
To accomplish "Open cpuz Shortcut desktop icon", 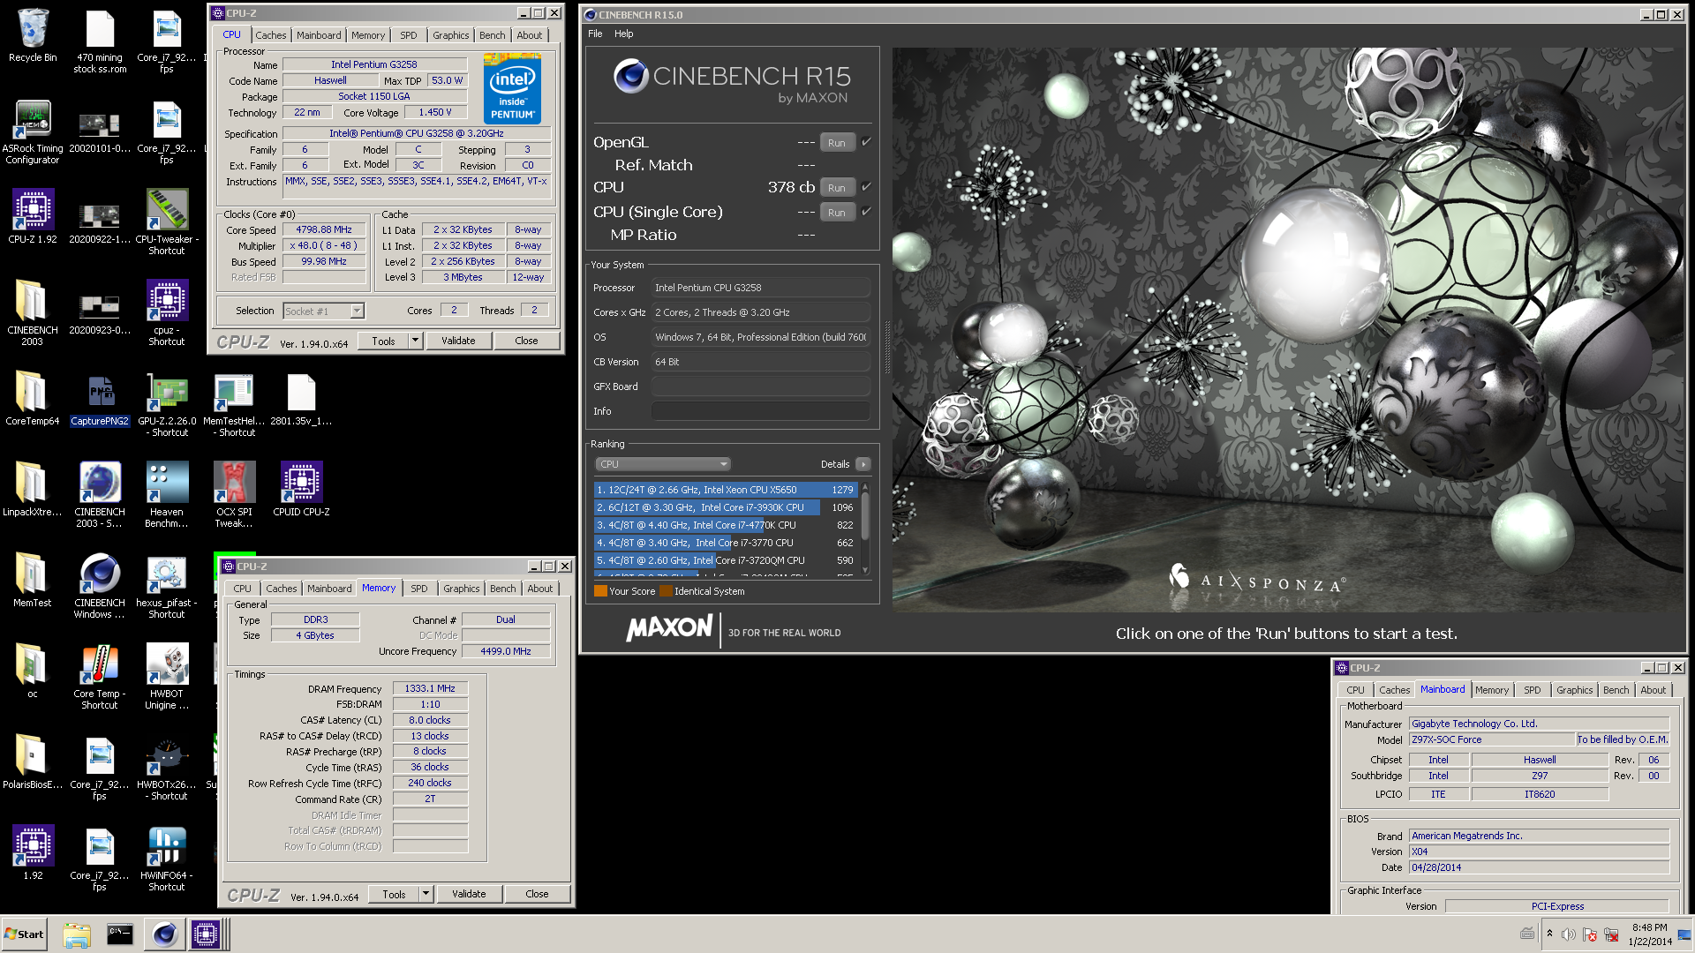I will pyautogui.click(x=167, y=311).
